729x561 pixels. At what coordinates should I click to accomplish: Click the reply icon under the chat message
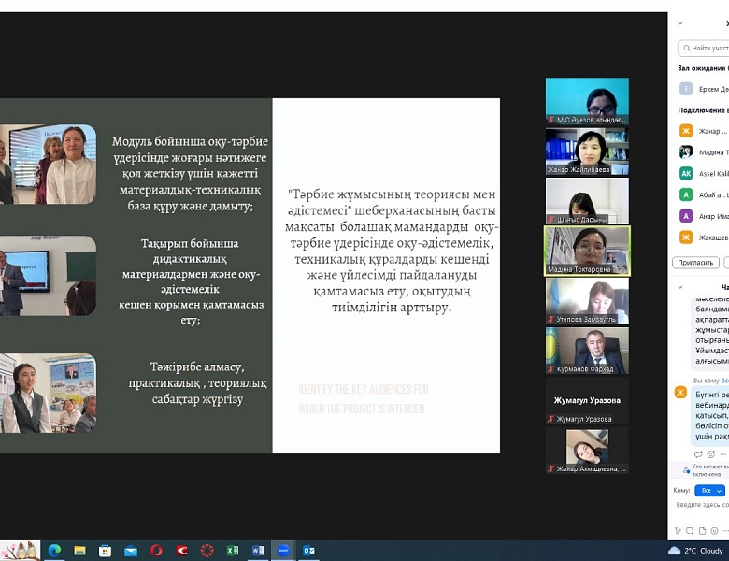pyautogui.click(x=698, y=453)
